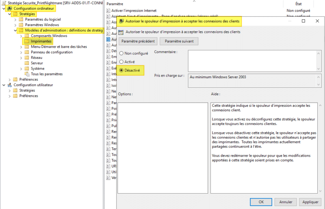The width and height of the screenshot is (325, 209).
Task: Sort by the État column header
Action: click(x=299, y=4)
